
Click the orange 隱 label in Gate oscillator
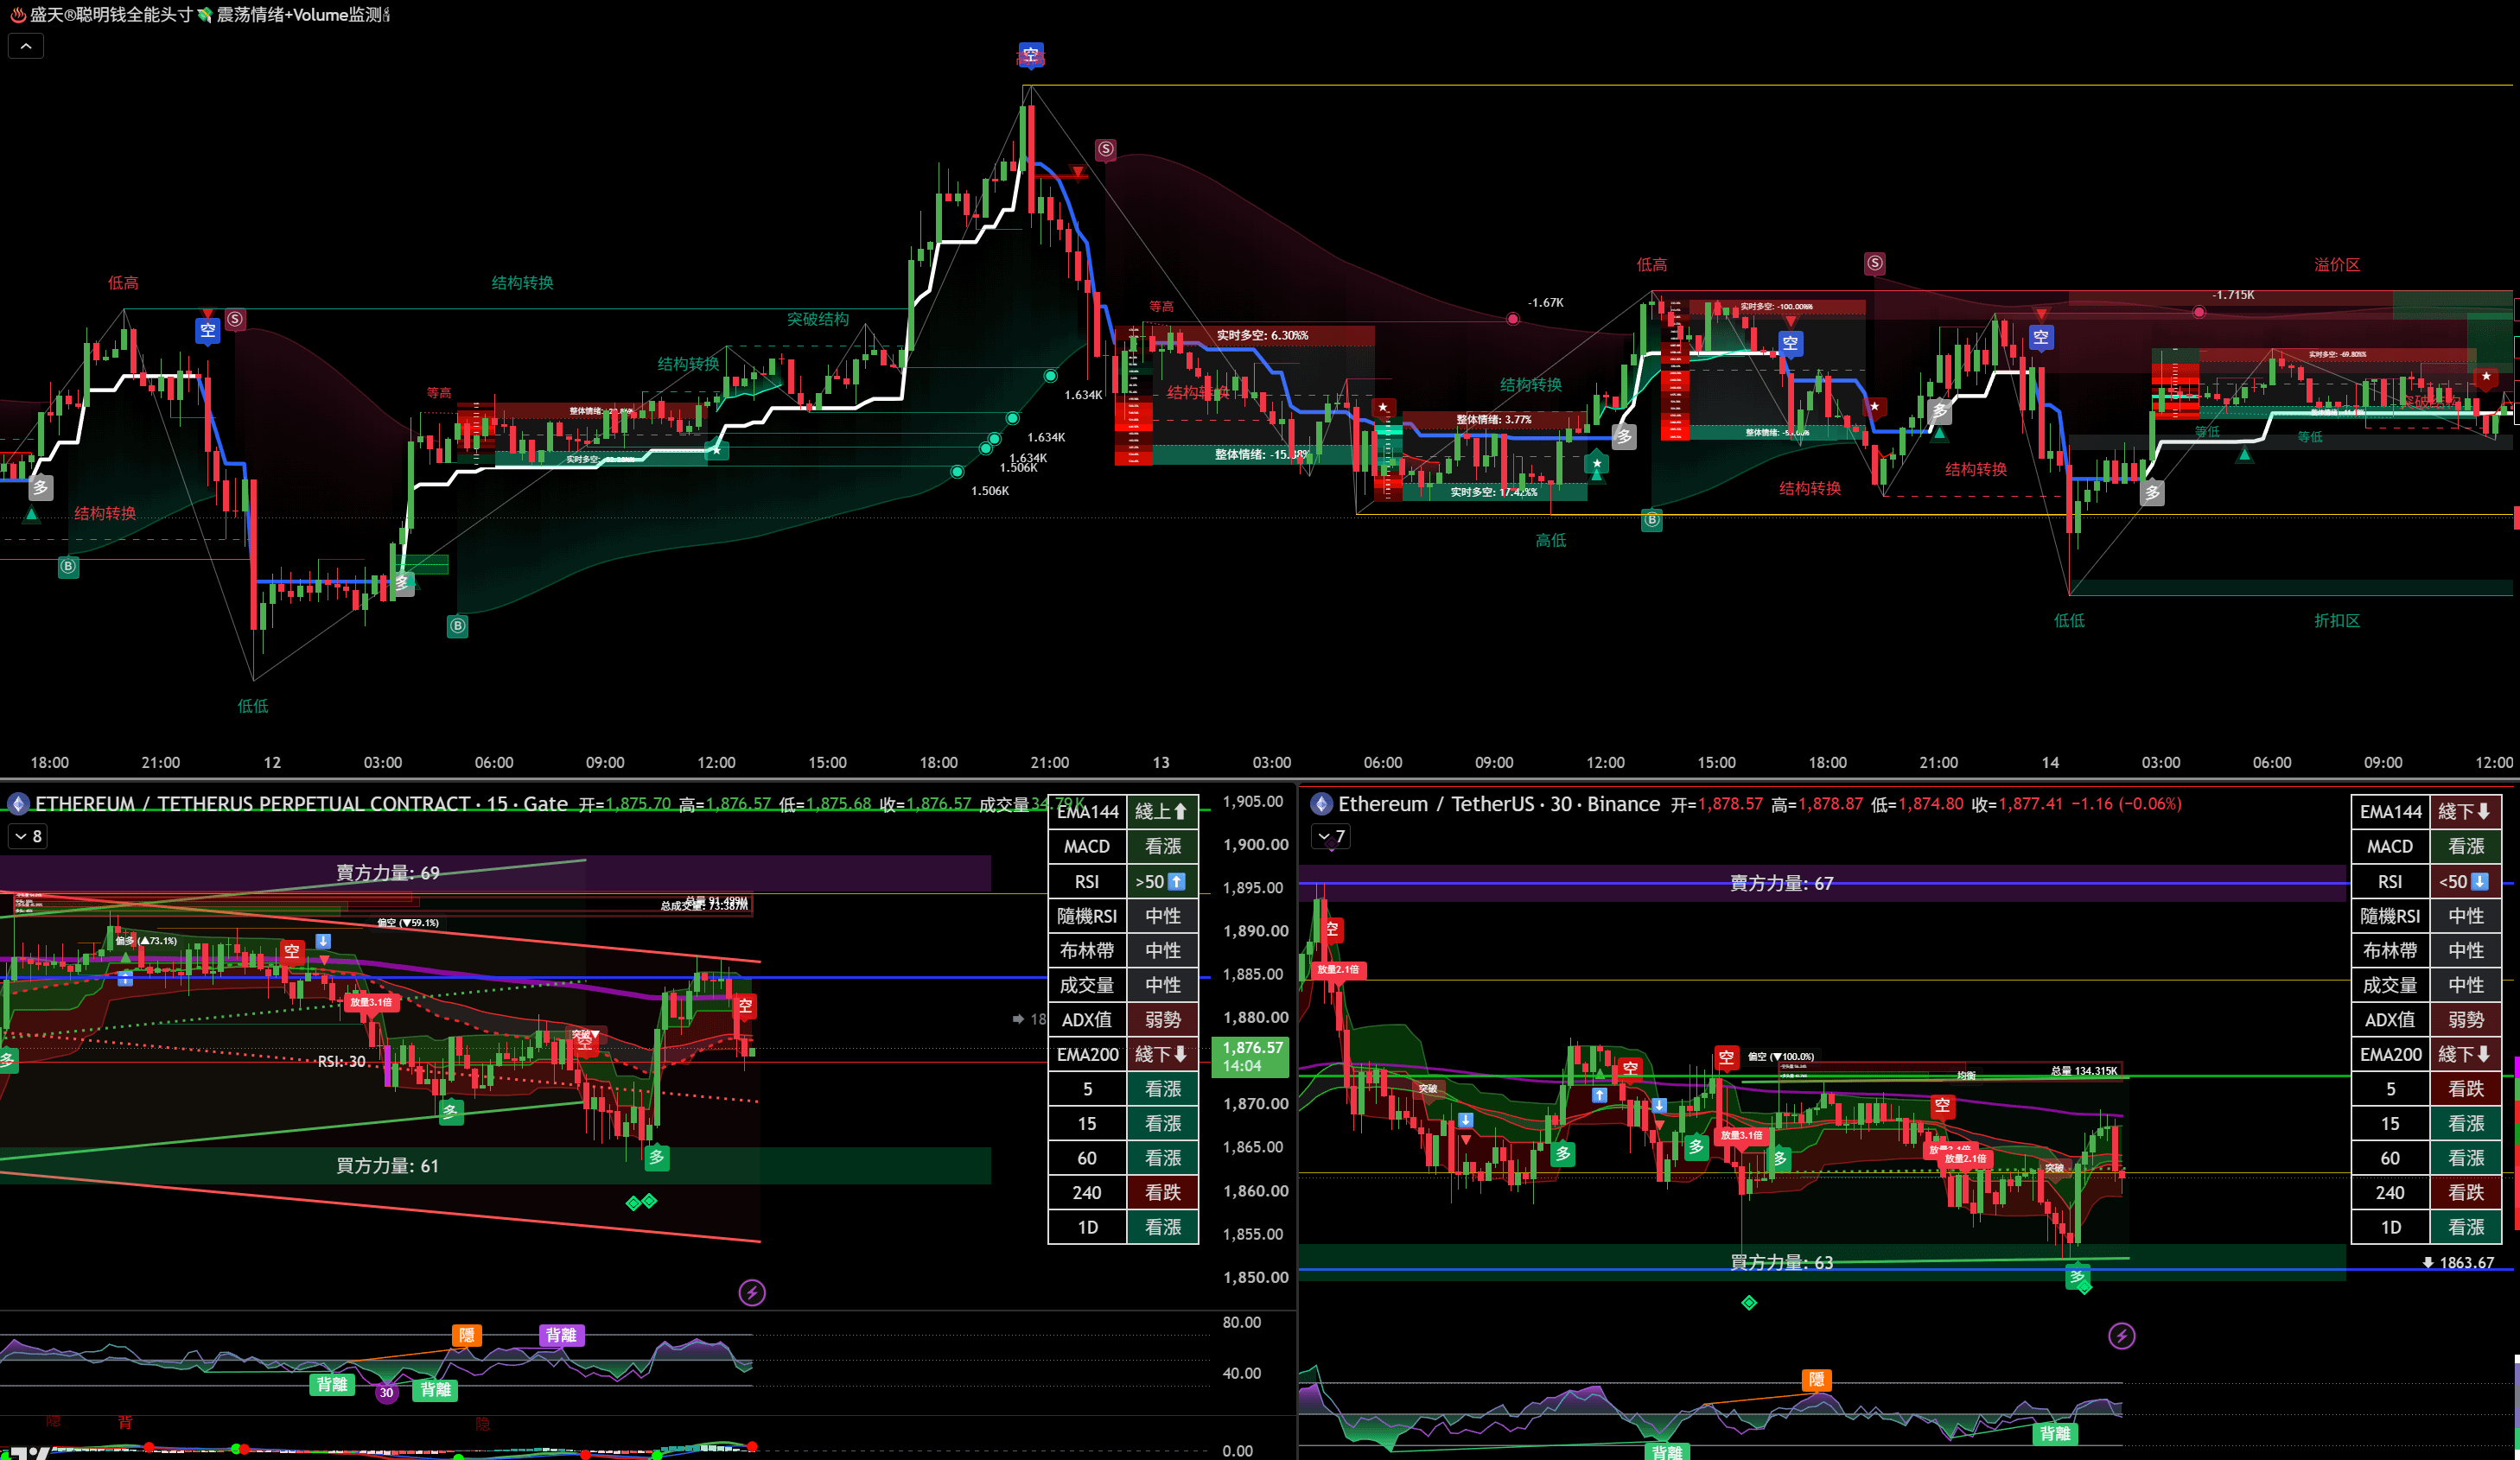tap(466, 1336)
